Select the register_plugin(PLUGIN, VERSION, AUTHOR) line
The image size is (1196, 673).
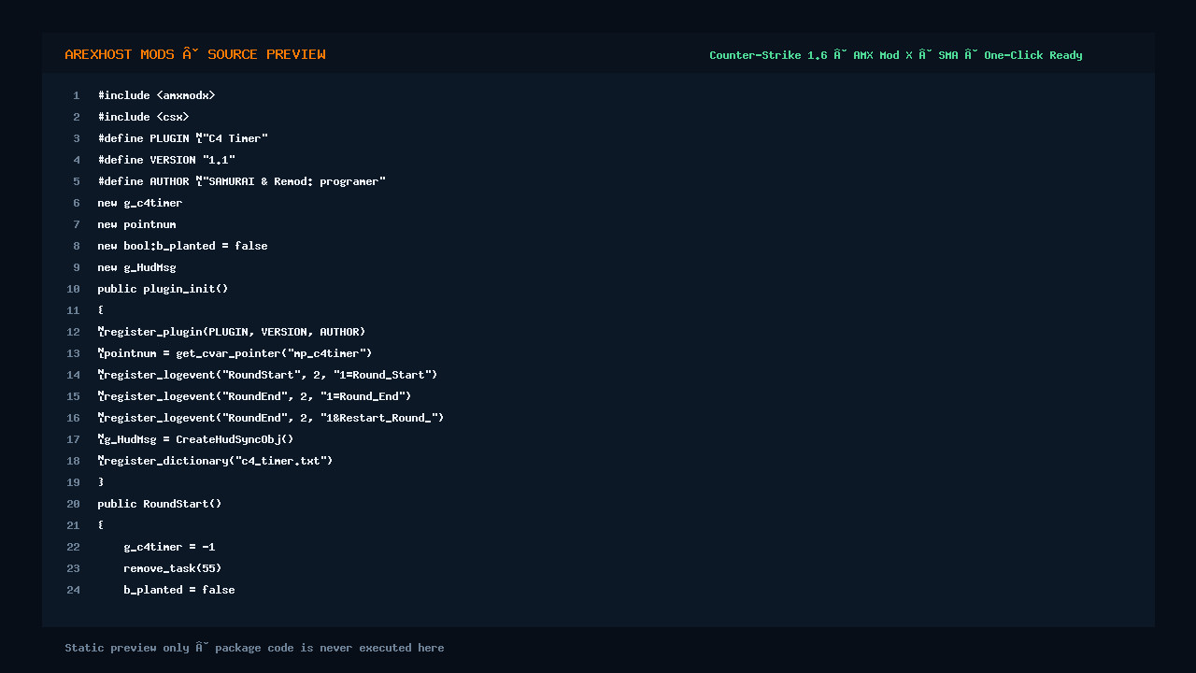[232, 332]
